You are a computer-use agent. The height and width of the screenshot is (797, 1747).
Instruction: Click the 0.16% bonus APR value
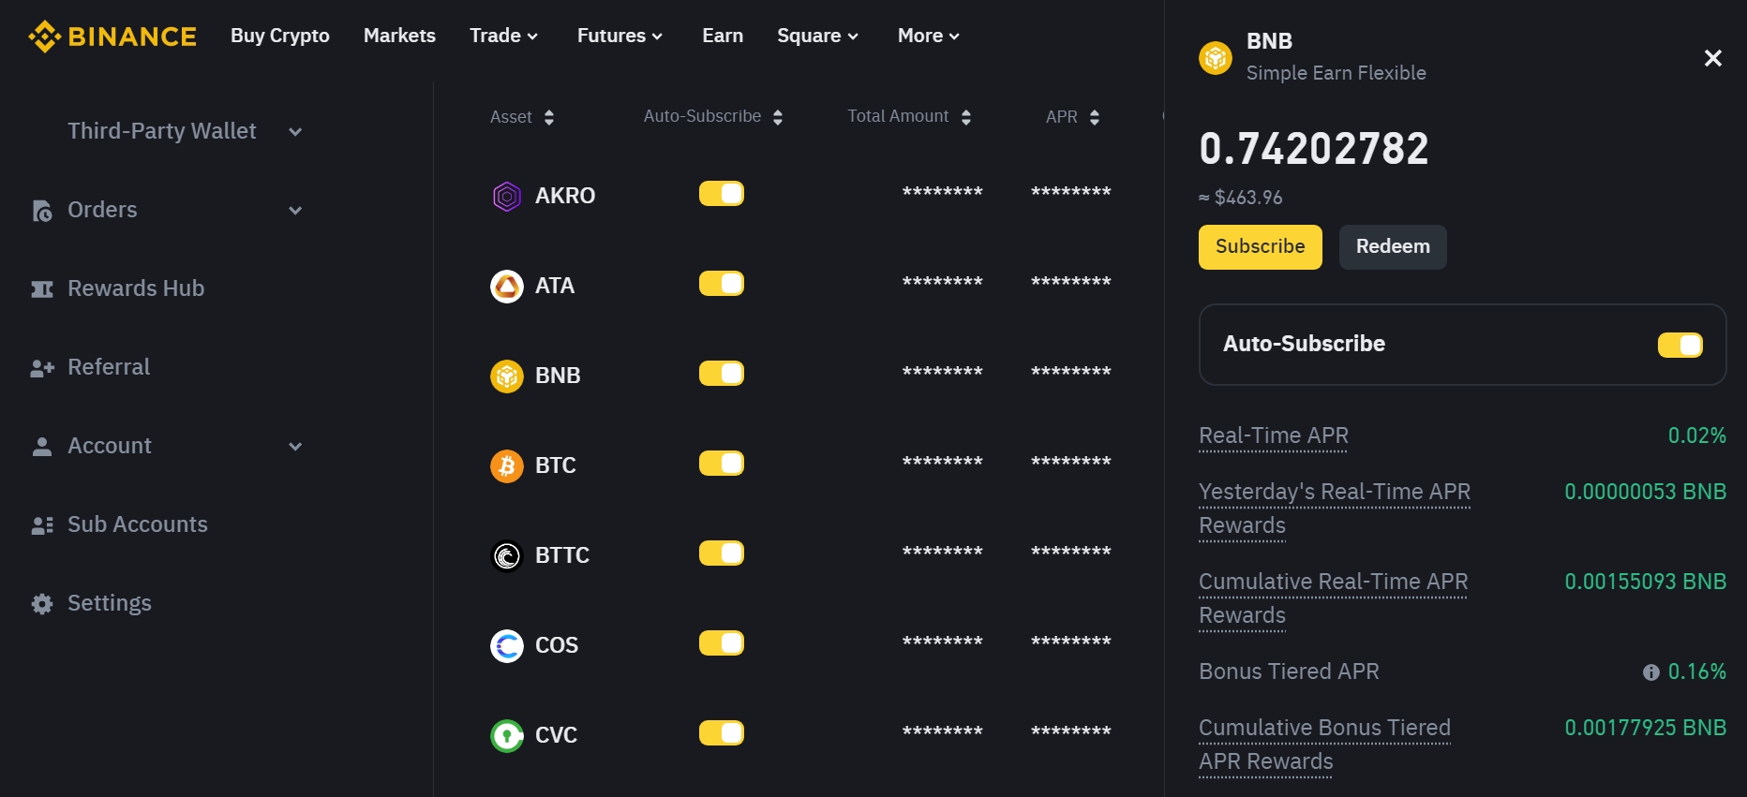click(1697, 672)
